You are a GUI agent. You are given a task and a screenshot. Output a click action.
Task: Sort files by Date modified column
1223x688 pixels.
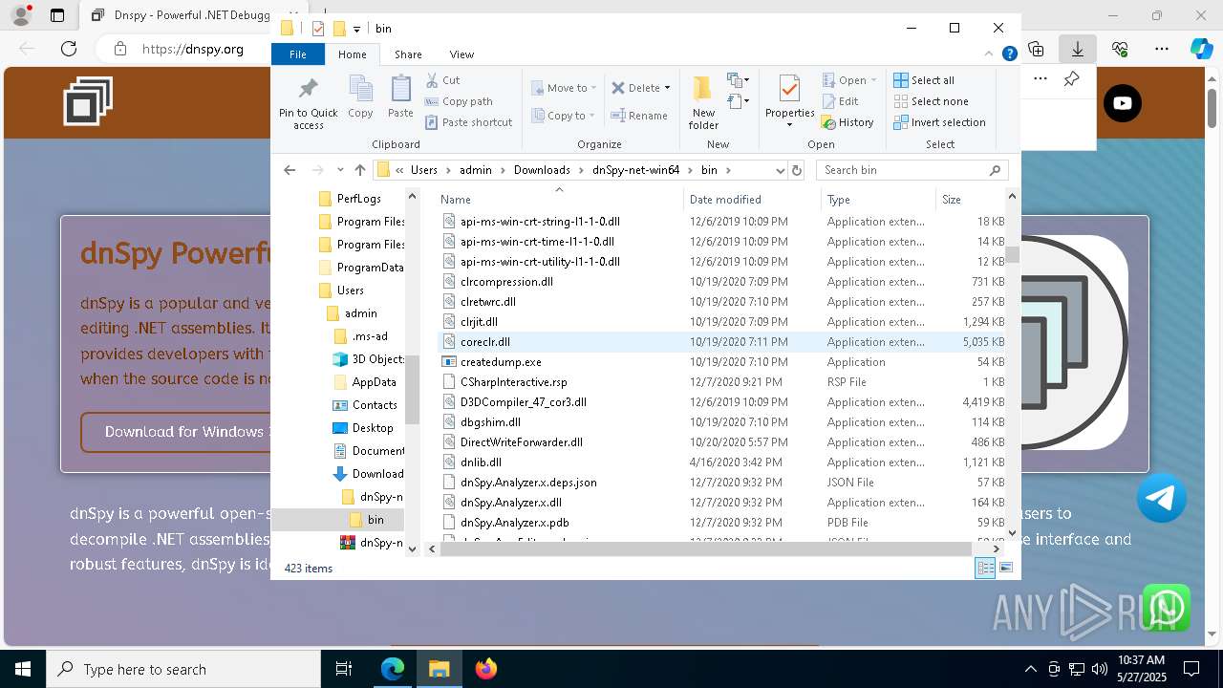(x=752, y=200)
